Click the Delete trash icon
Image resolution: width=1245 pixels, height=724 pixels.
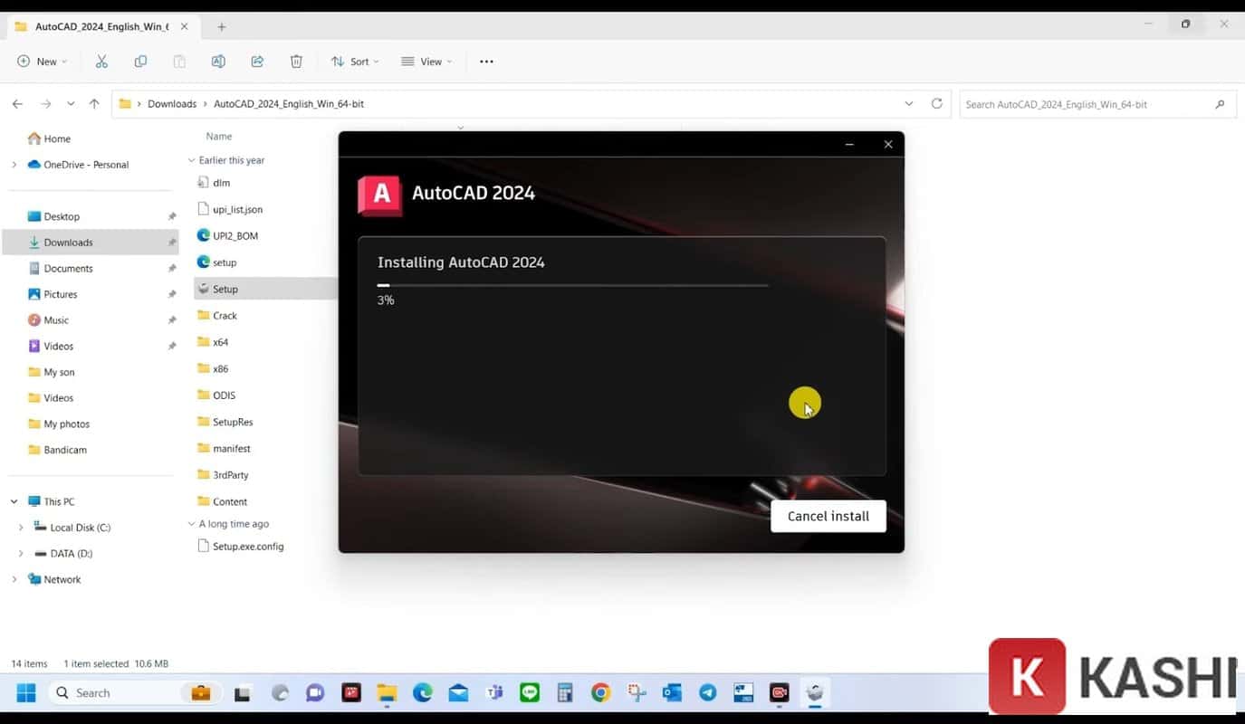click(296, 62)
